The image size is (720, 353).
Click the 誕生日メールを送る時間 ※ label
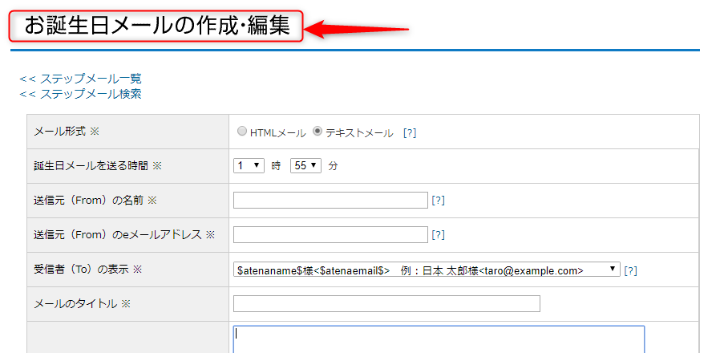tap(98, 166)
